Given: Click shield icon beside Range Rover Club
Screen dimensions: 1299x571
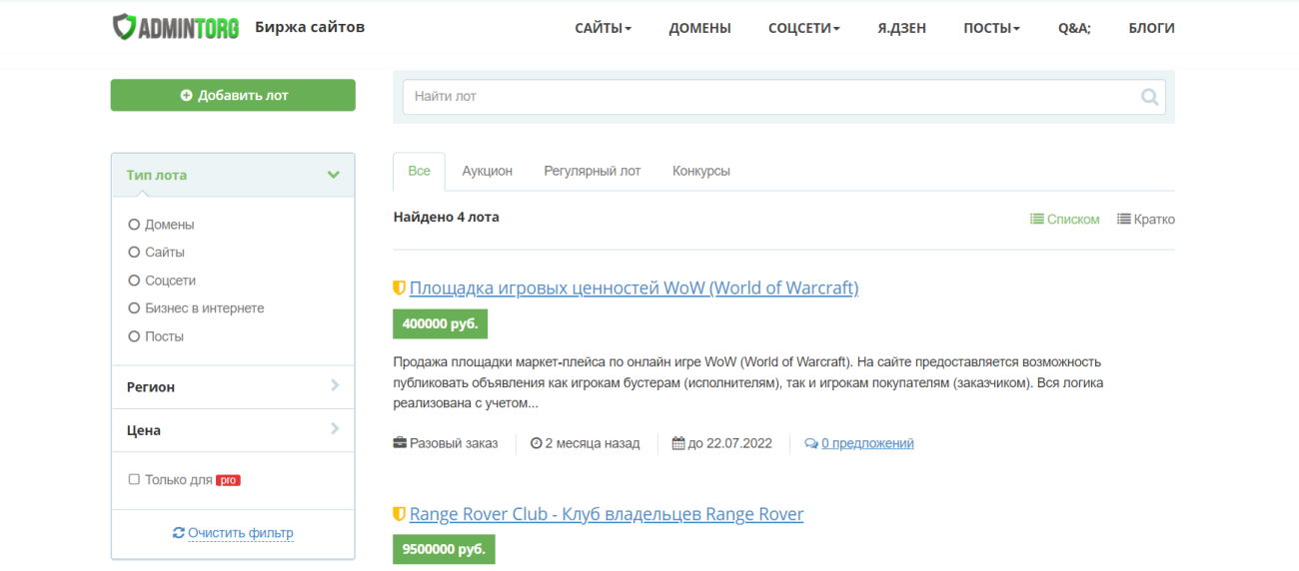Looking at the screenshot, I should 399,514.
